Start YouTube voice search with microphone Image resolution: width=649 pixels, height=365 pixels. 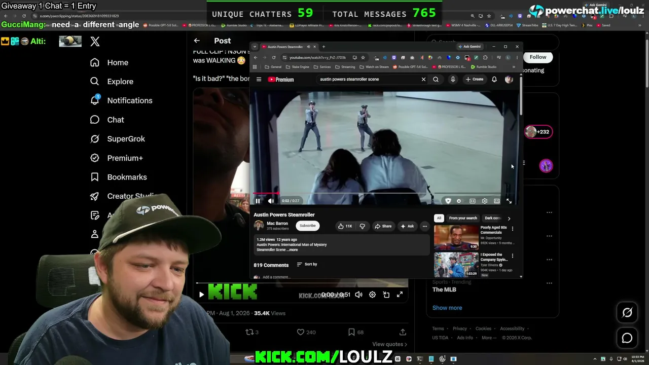point(453,79)
